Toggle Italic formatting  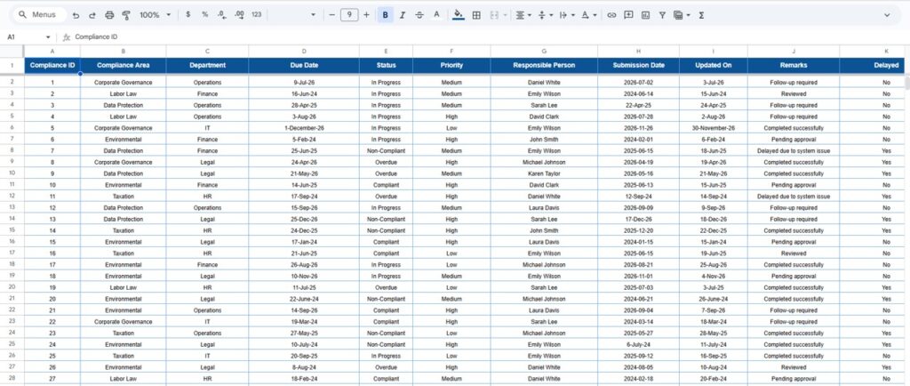pos(403,15)
